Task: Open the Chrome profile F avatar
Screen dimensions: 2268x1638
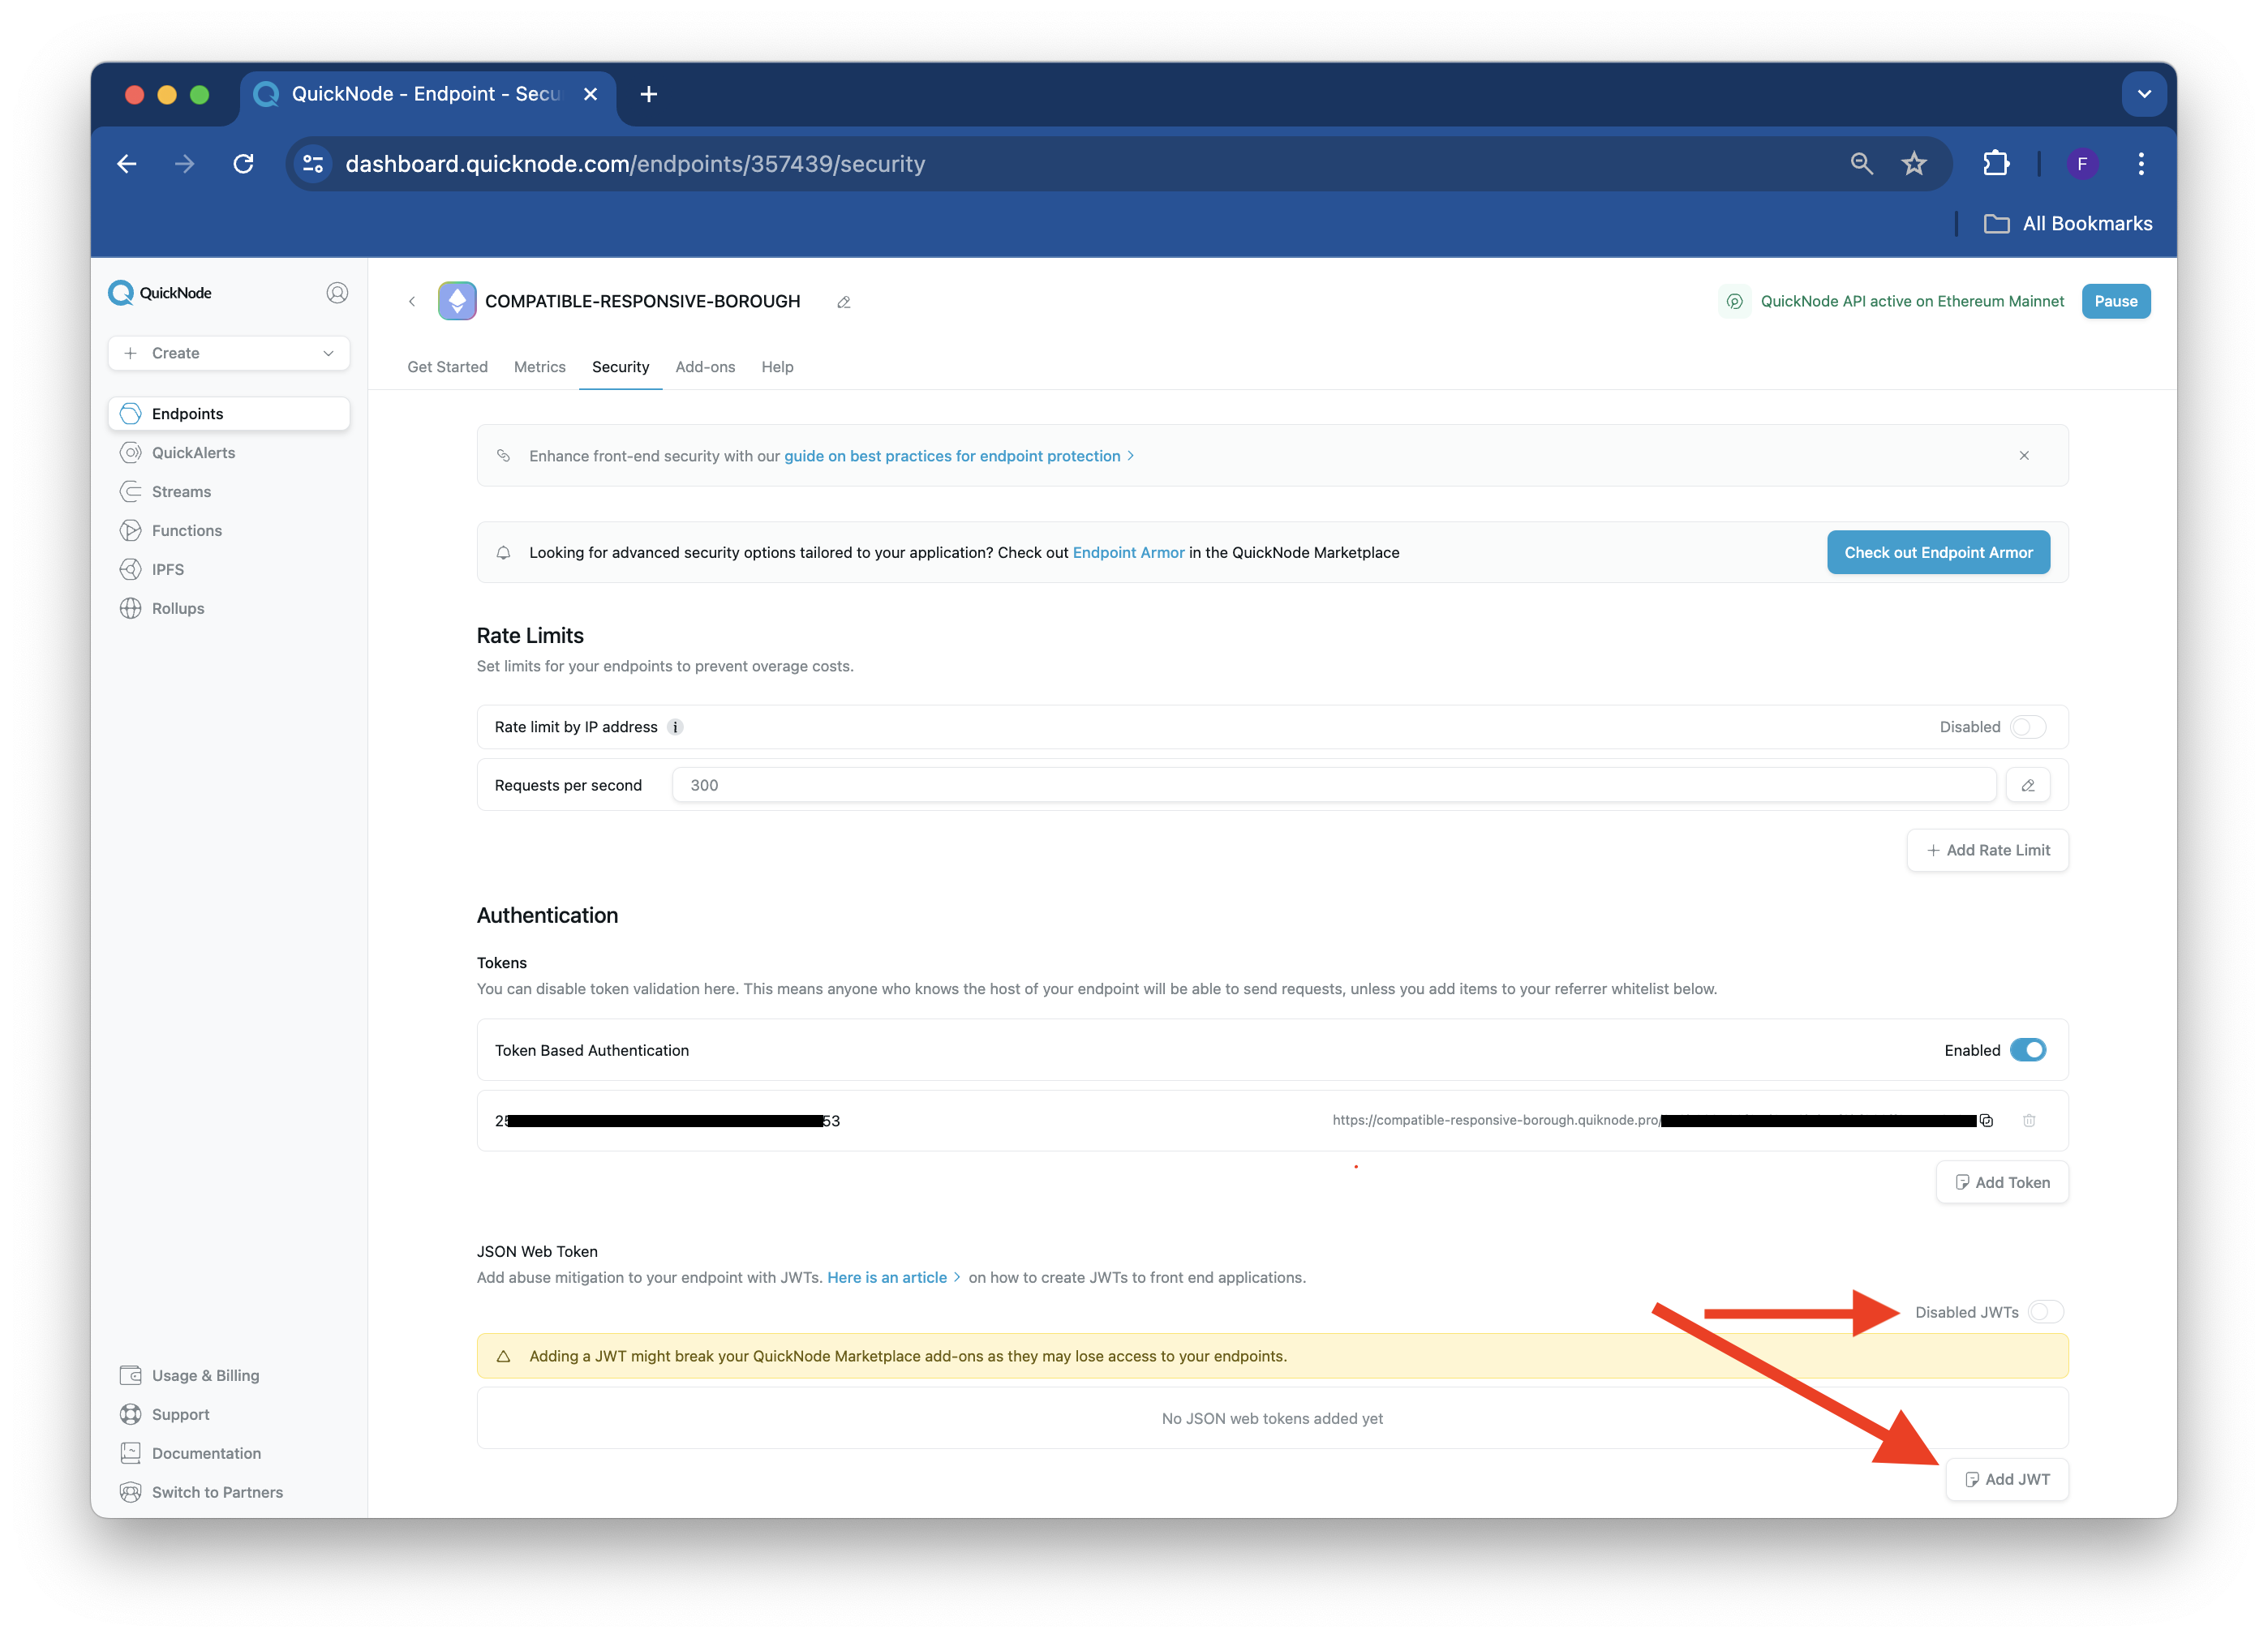Action: tap(2082, 164)
